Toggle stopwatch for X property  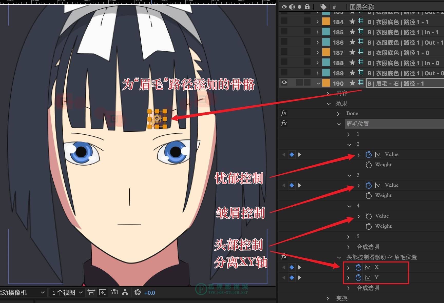point(358,267)
